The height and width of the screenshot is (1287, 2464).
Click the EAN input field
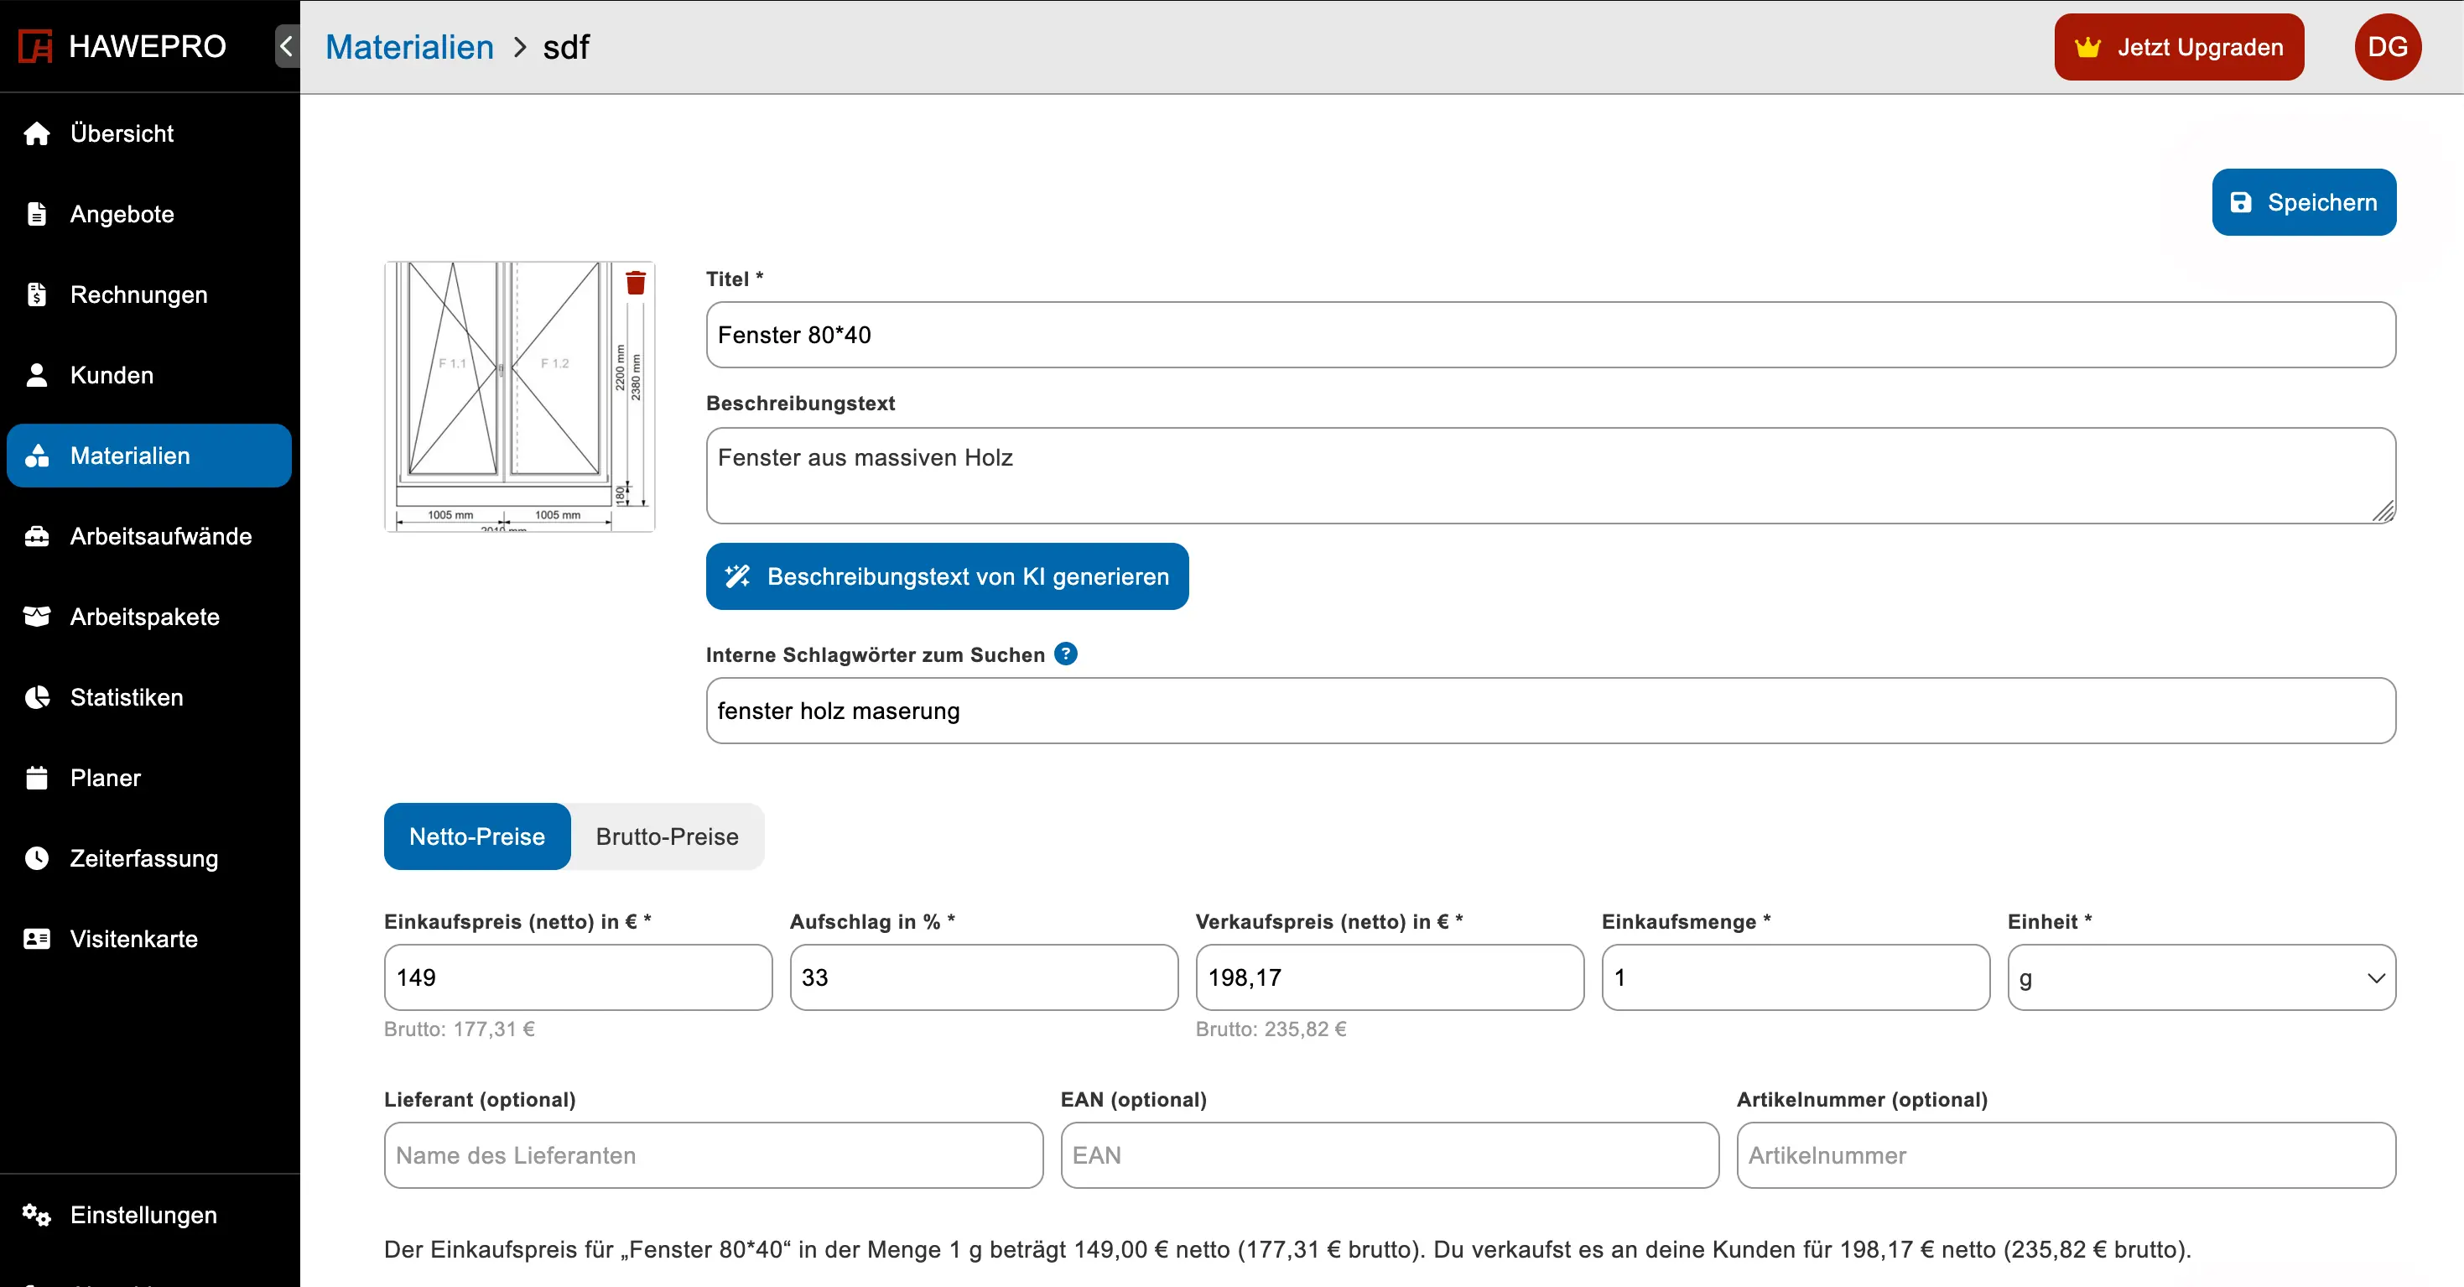1389,1155
